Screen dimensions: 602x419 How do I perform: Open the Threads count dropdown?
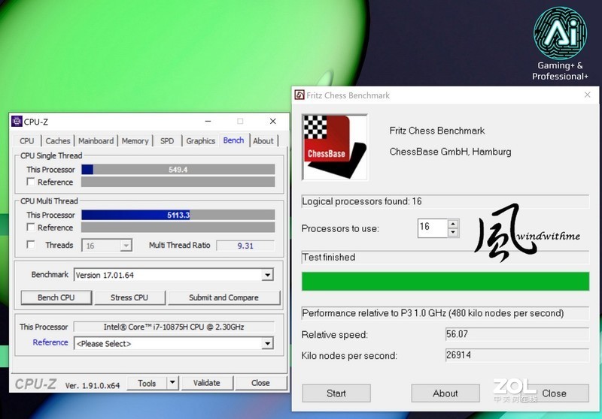(x=126, y=246)
